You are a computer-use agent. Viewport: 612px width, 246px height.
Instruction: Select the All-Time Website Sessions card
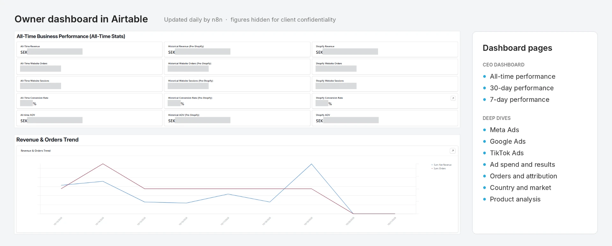89,84
